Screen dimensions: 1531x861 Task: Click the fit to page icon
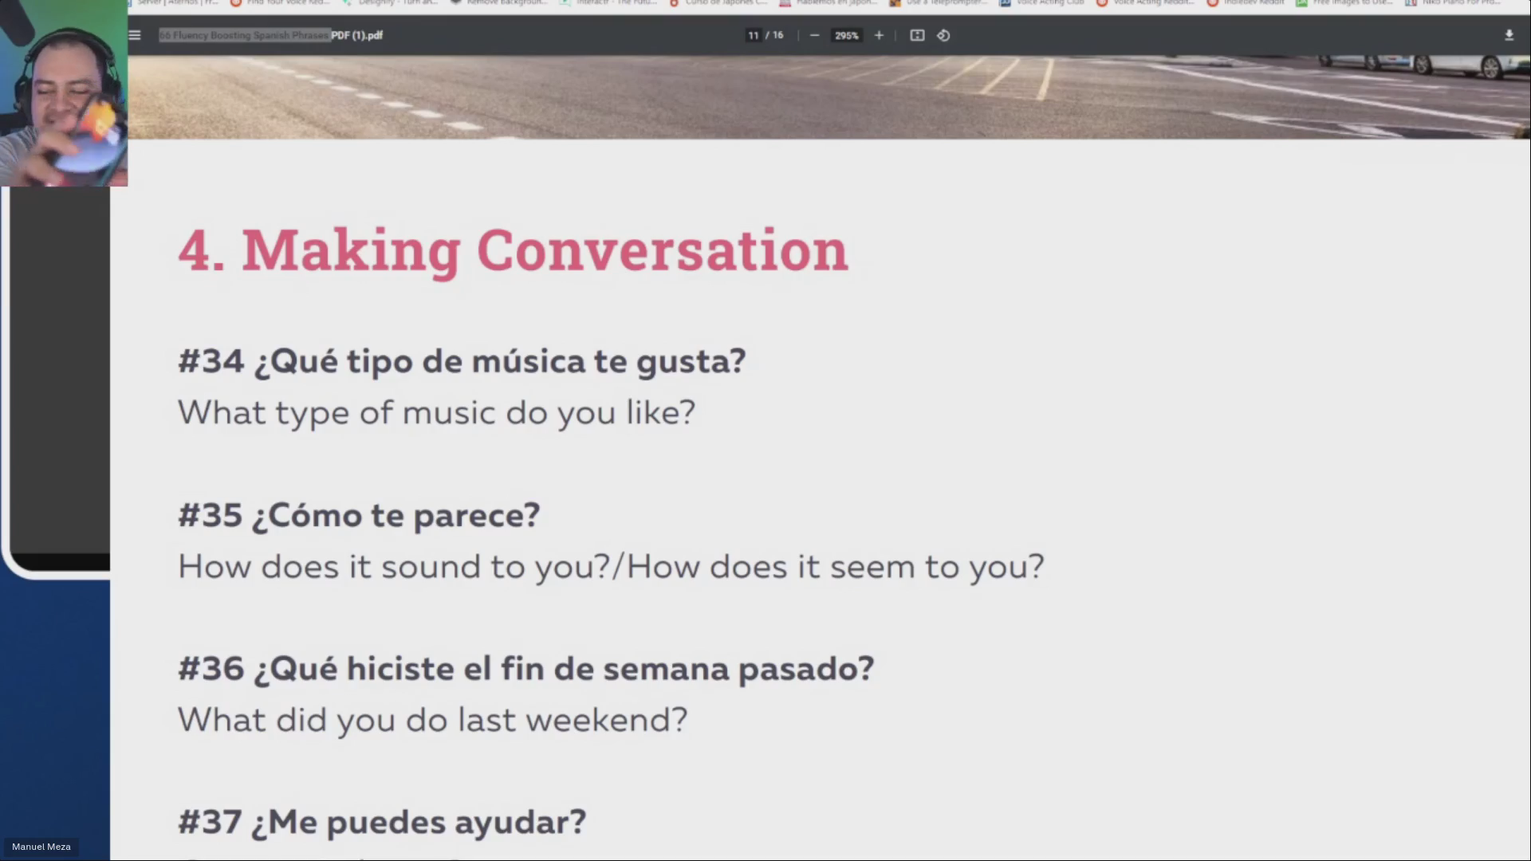click(x=917, y=35)
